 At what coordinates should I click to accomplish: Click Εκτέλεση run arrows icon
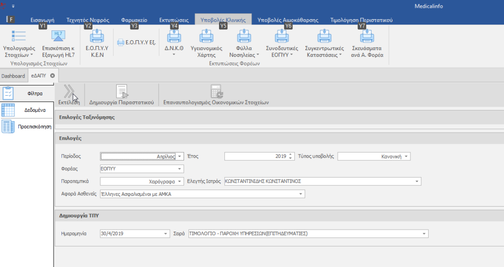(69, 91)
